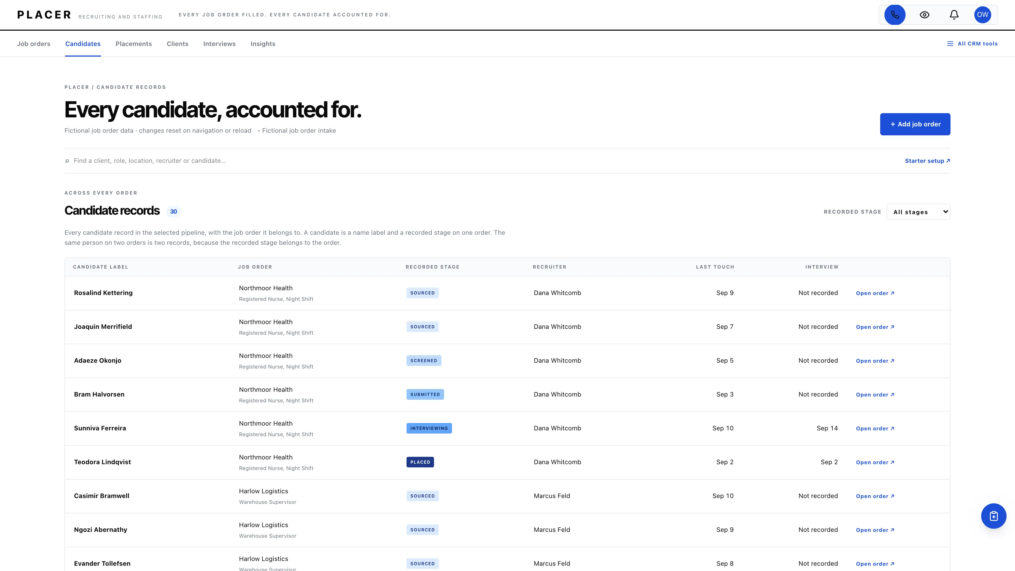Open the Clients tab
Screen dimensions: 1015x571
pyautogui.click(x=177, y=44)
